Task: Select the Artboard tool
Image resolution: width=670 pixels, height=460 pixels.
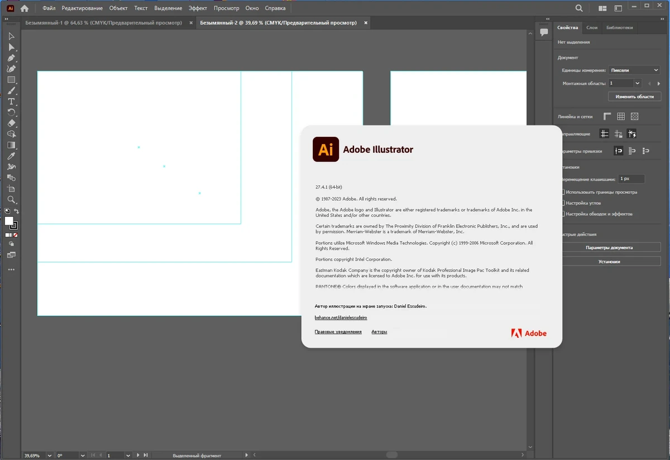Action: (x=11, y=189)
